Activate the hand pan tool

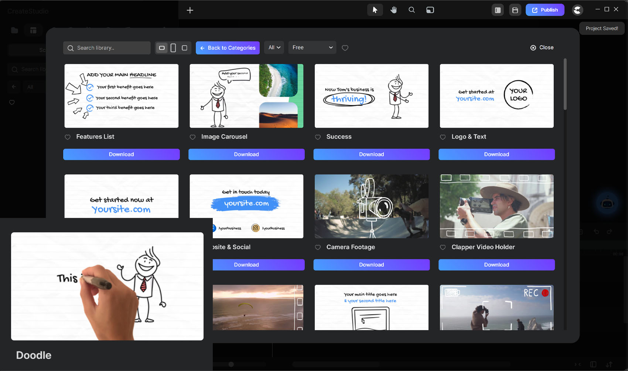click(x=393, y=10)
